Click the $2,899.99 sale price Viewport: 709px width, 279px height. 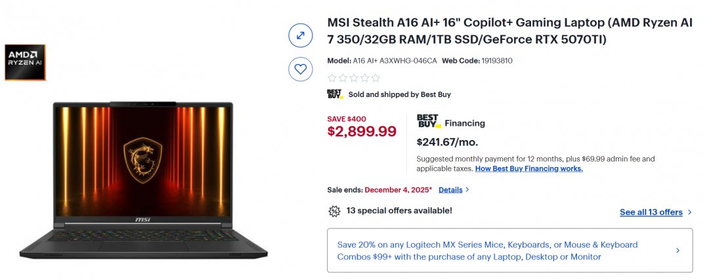[362, 132]
